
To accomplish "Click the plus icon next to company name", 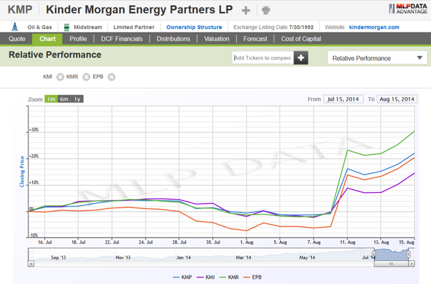I will click(x=246, y=11).
